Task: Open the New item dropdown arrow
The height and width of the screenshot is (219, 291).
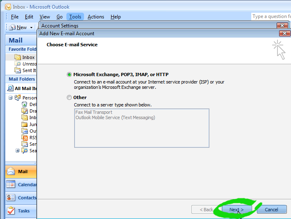Action: pyautogui.click(x=32, y=27)
